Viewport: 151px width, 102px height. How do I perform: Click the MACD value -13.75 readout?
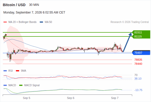(x=138, y=90)
